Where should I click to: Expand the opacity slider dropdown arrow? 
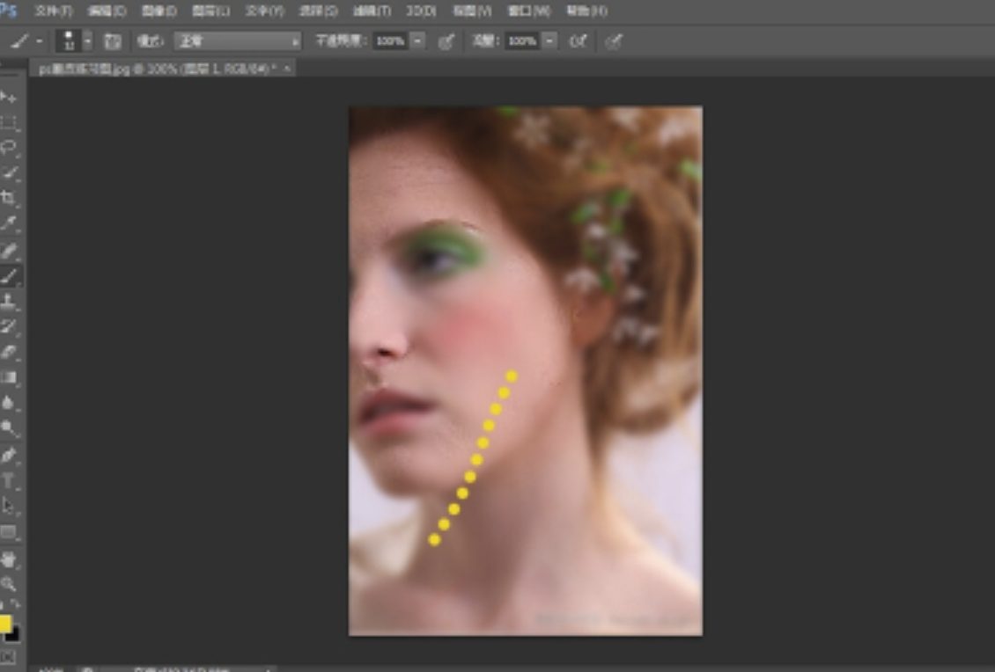(x=418, y=41)
